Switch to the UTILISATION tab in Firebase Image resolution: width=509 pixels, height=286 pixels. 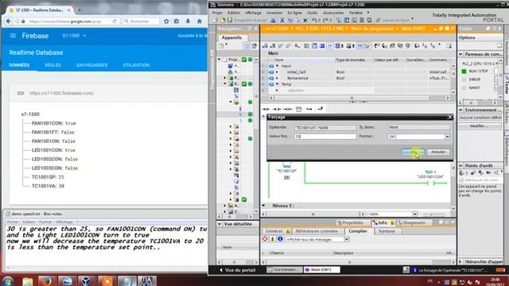tap(136, 65)
